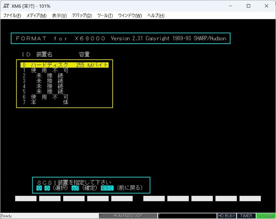Click the HUMAN302.XDF floppy drive status
This screenshot has height=219, width=276.
tap(128, 216)
